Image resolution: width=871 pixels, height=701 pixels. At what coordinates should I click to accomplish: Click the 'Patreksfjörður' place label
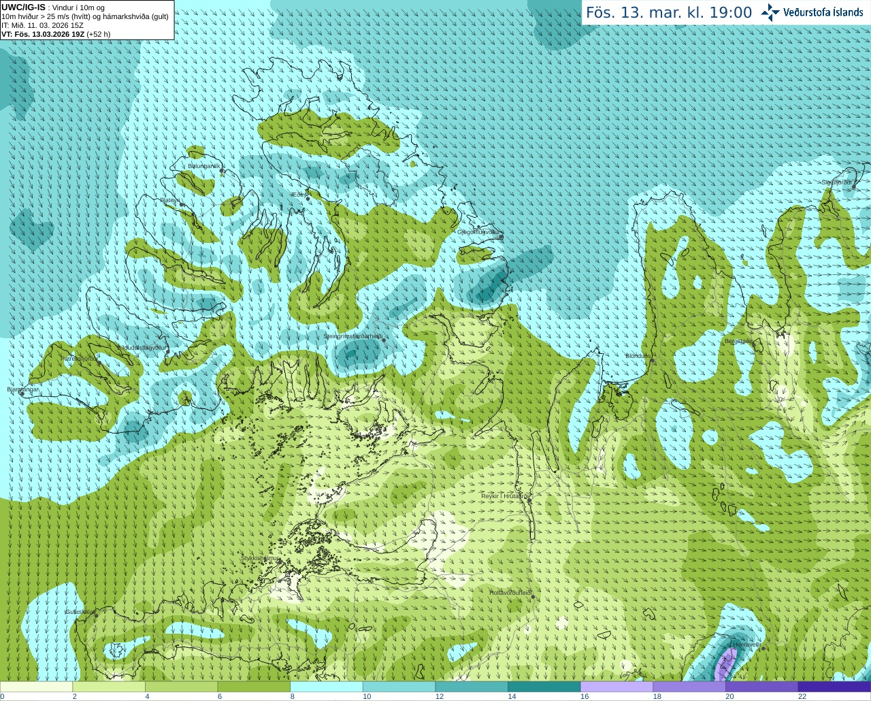click(x=80, y=358)
